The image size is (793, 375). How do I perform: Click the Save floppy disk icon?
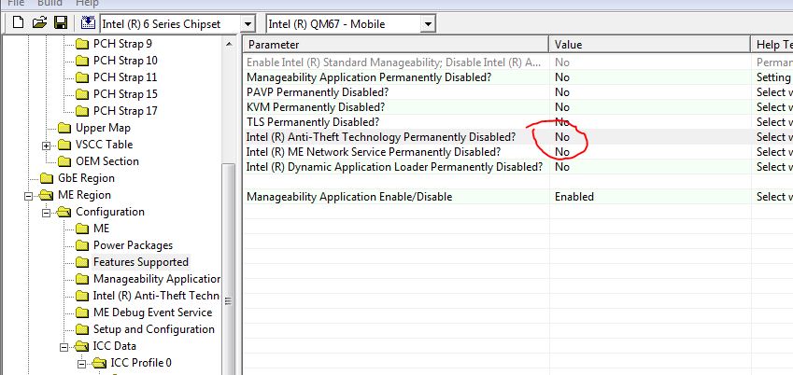tap(61, 23)
